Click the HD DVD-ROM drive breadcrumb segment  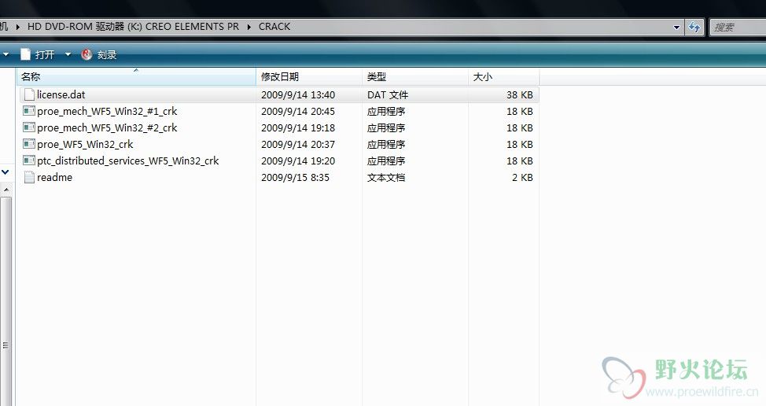click(x=133, y=27)
